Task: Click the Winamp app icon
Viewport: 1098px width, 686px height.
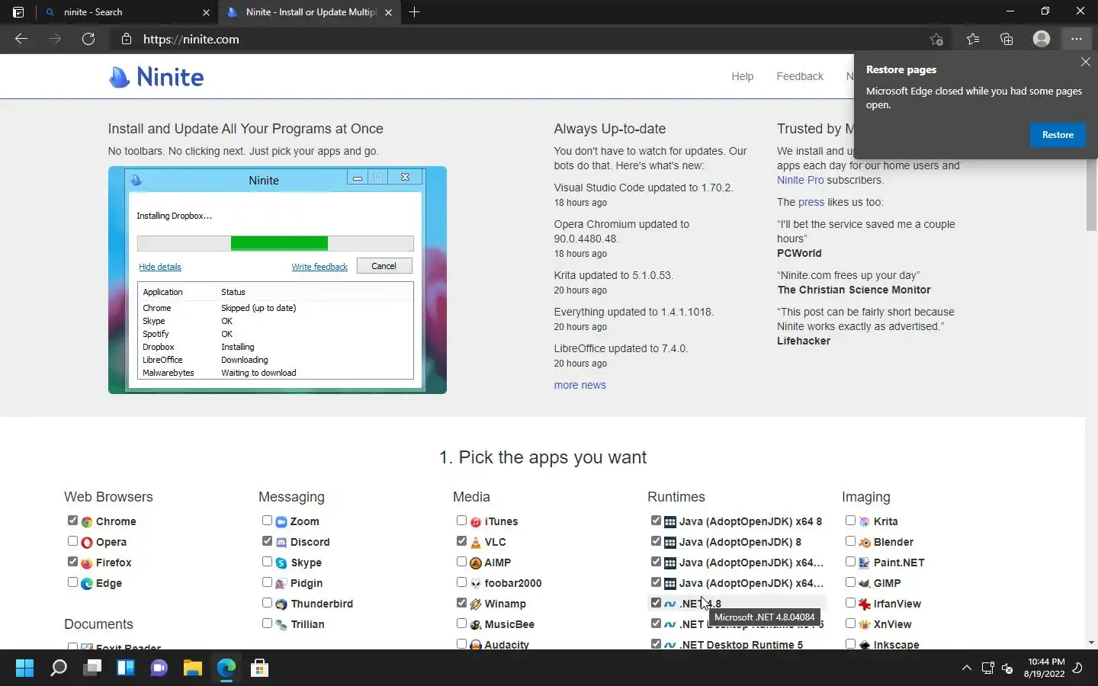Action: 476,604
